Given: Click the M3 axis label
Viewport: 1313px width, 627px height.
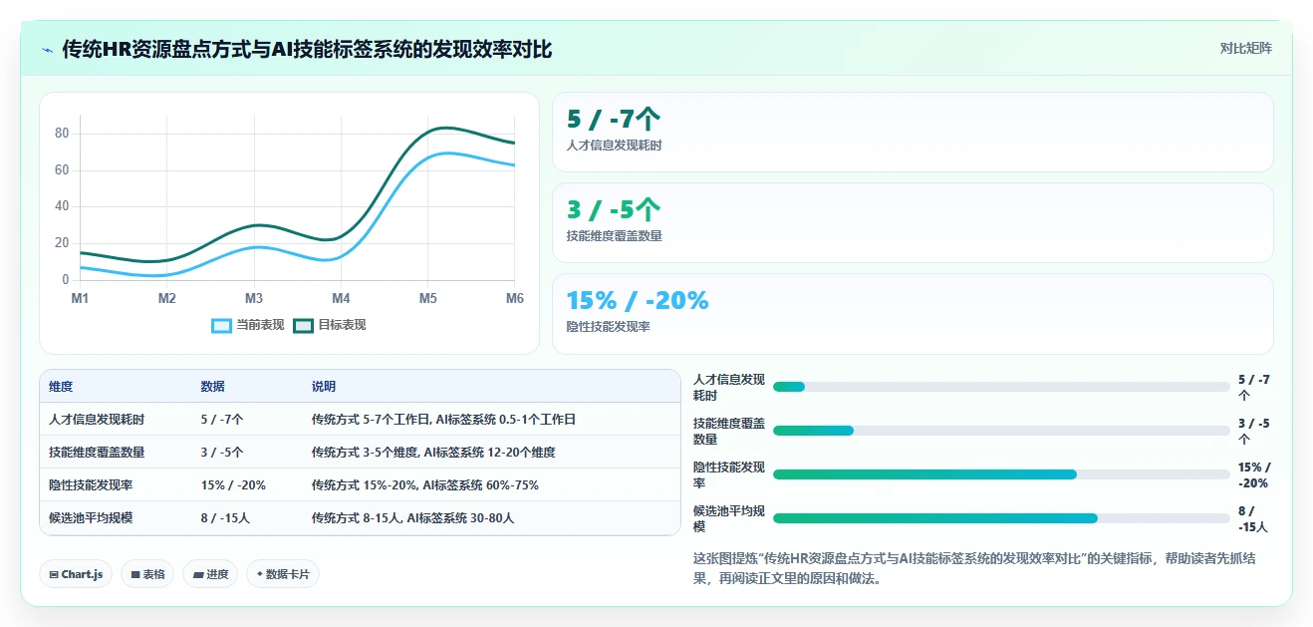Looking at the screenshot, I should coord(254,298).
